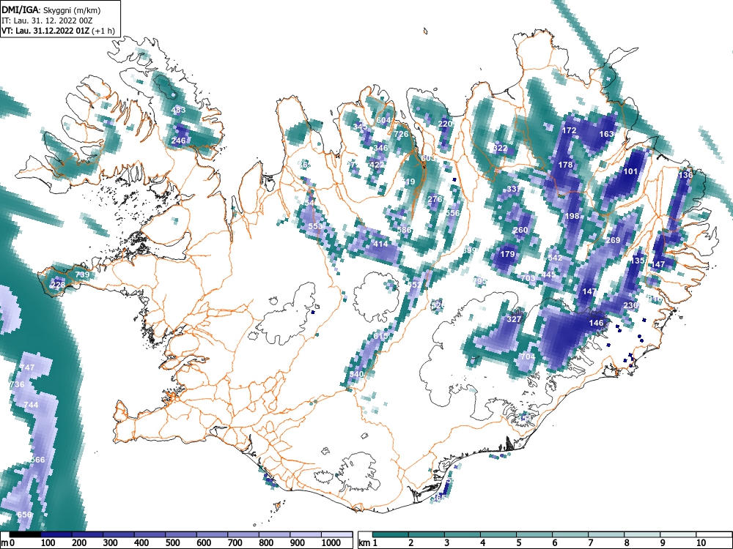Click the visibility value 795 on the map
Image resolution: width=733 pixels, height=549 pixels.
[479, 281]
